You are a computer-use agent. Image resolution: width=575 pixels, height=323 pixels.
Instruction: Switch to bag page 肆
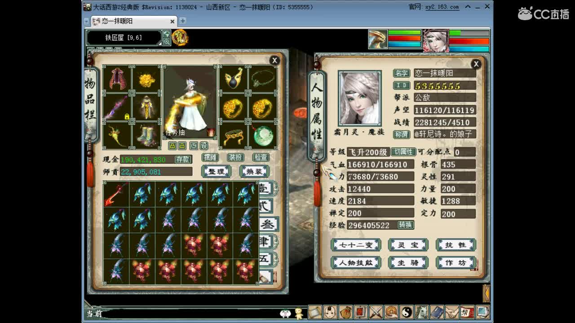(x=265, y=242)
